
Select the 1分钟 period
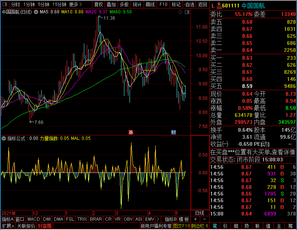(x=29, y=4)
